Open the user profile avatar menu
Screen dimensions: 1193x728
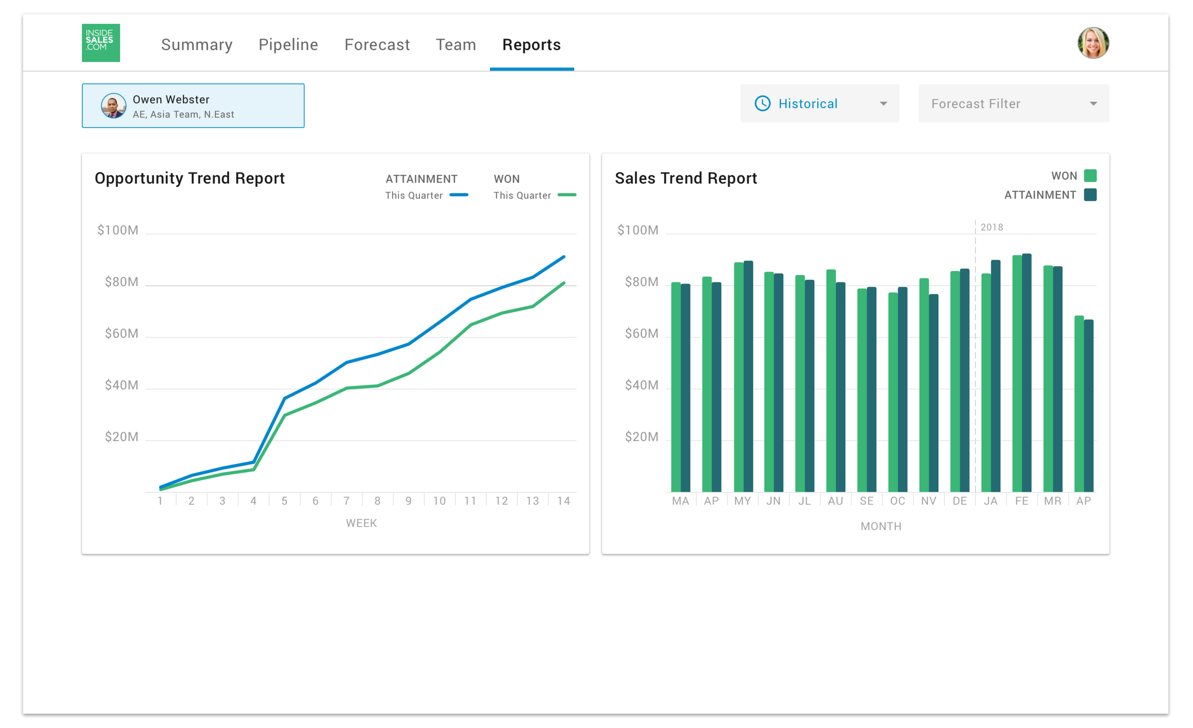tap(1093, 42)
